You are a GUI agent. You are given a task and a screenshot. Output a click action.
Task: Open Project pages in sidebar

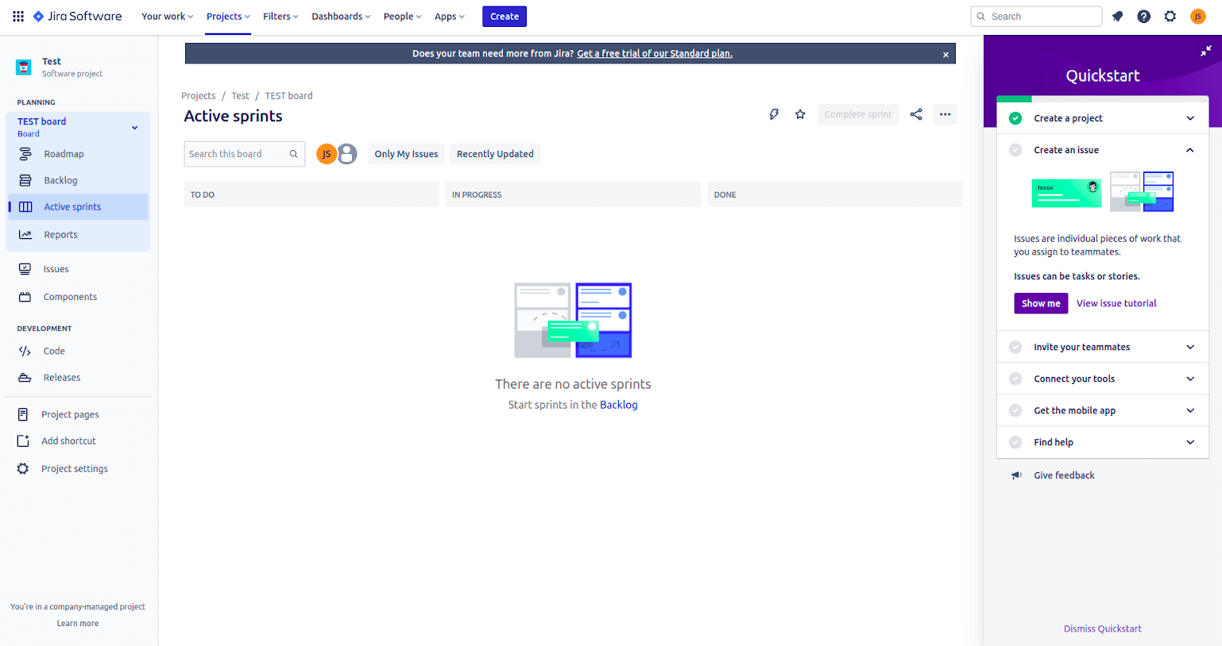click(78, 414)
